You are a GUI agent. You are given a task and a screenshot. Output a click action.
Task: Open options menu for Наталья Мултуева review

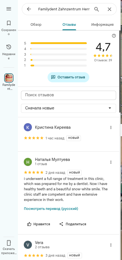pos(111,162)
